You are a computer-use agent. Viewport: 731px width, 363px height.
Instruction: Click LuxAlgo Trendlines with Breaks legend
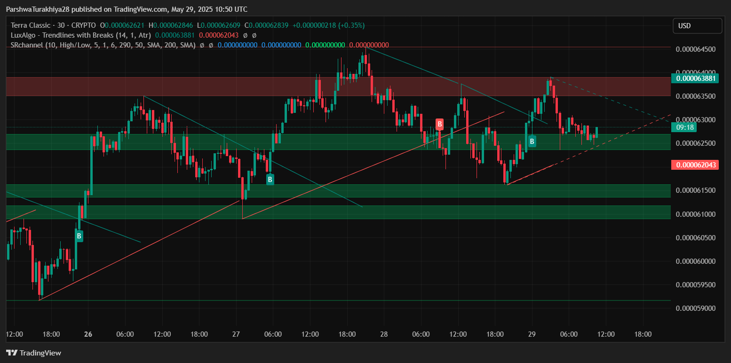tap(81, 35)
